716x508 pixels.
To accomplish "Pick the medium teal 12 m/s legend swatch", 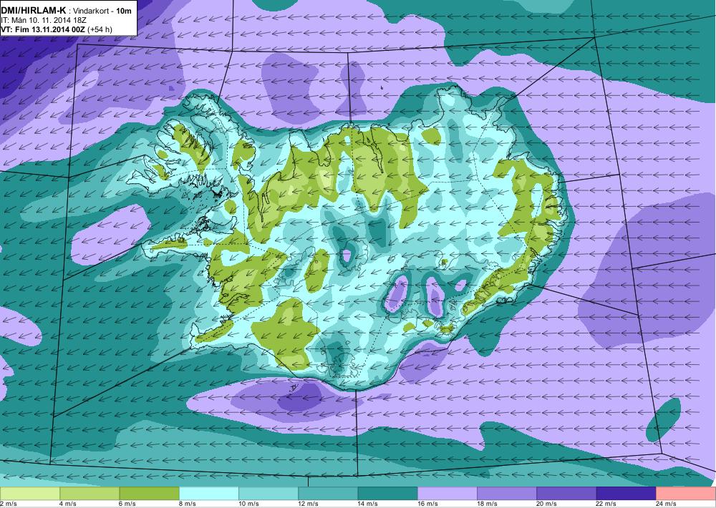I will 328,494.
